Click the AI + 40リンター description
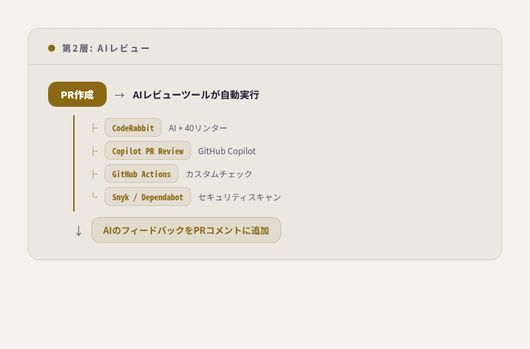Image resolution: width=530 pixels, height=349 pixels. (x=198, y=128)
